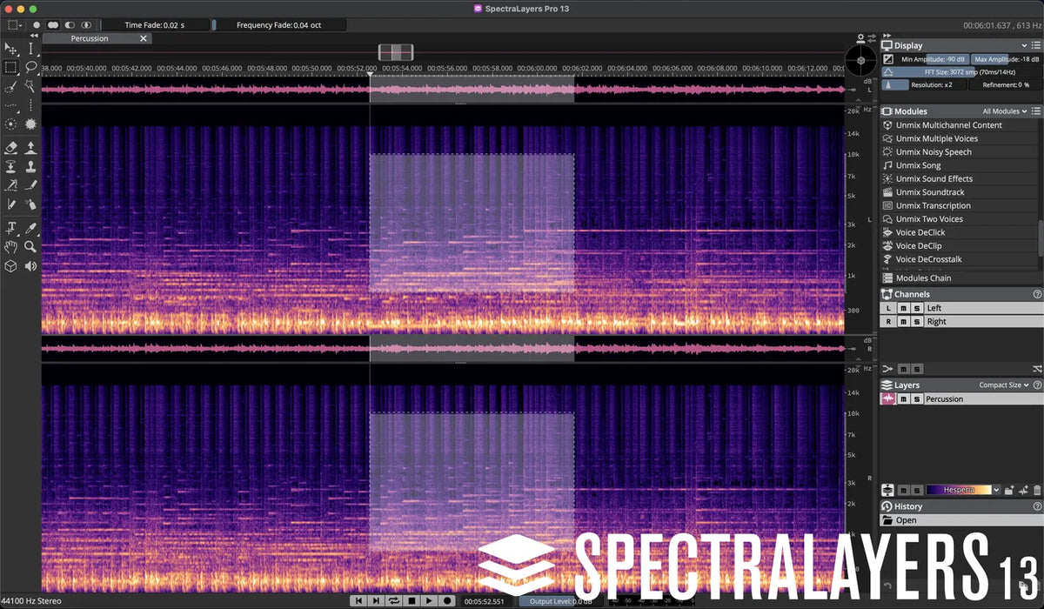
Task: Select the Playback speaker tool
Action: point(31,266)
